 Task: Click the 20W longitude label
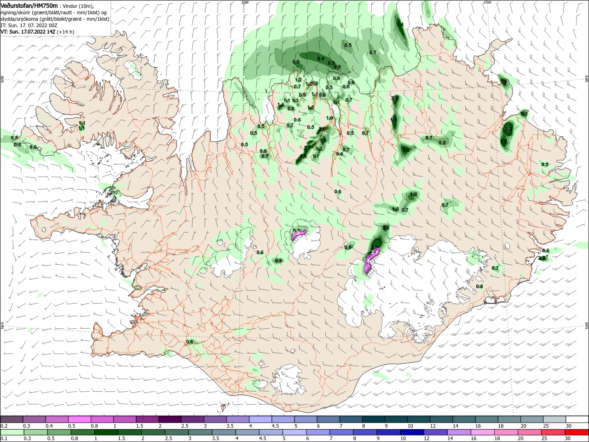pyautogui.click(x=245, y=2)
